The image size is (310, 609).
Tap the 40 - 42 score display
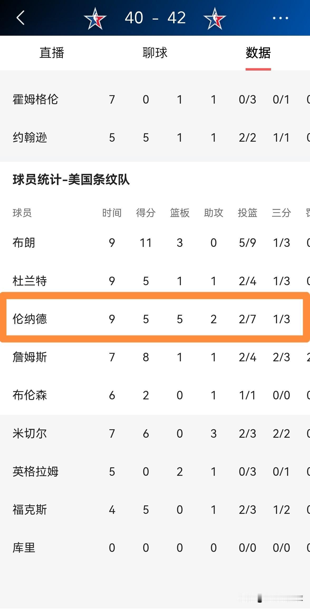(155, 18)
